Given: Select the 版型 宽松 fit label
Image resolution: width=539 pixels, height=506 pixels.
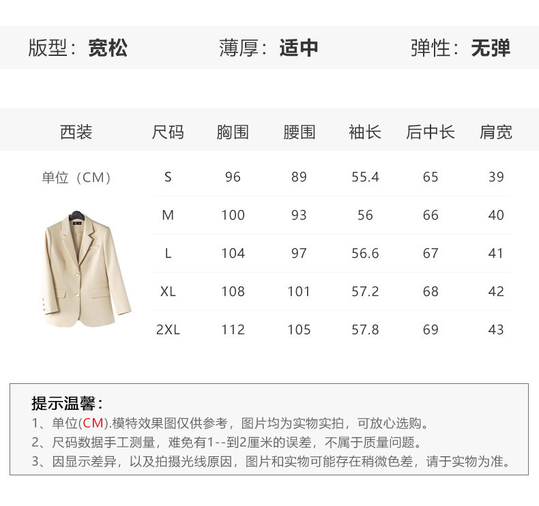Looking at the screenshot, I should (x=78, y=48).
